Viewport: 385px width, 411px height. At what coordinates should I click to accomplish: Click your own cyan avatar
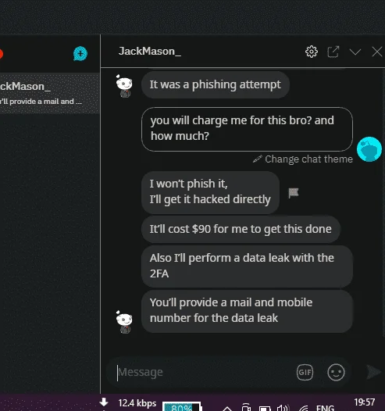point(369,149)
